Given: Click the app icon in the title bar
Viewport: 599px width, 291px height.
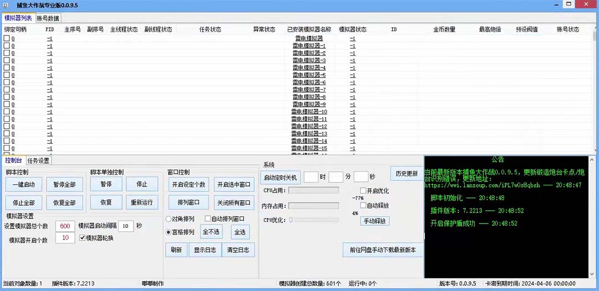Looking at the screenshot, I should point(6,6).
